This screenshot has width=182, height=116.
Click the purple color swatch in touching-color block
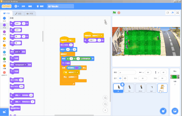77,68
